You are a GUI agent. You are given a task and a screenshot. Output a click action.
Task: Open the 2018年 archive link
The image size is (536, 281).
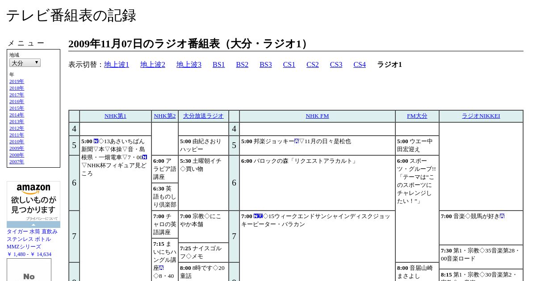[17, 88]
